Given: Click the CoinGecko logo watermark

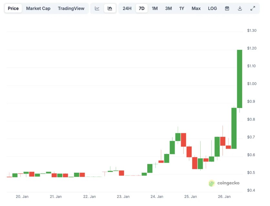Looking at the screenshot, I should pos(224,183).
